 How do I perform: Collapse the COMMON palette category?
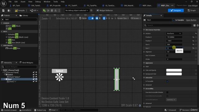coord(2,23)
